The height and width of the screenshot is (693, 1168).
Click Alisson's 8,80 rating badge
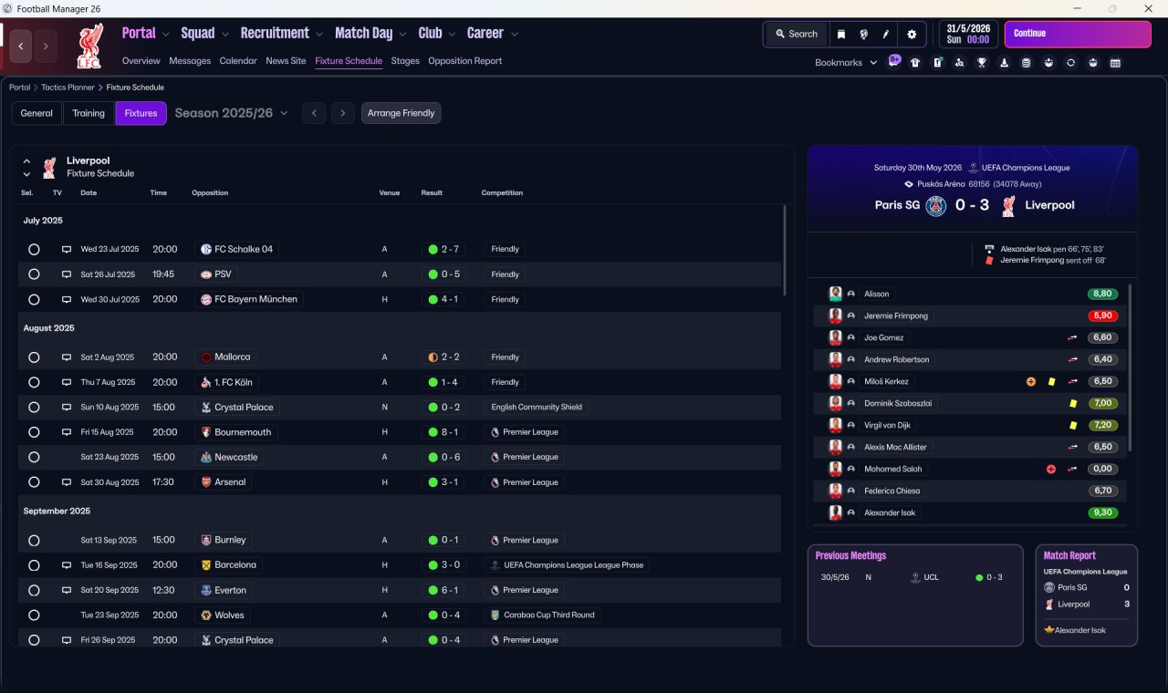point(1102,294)
